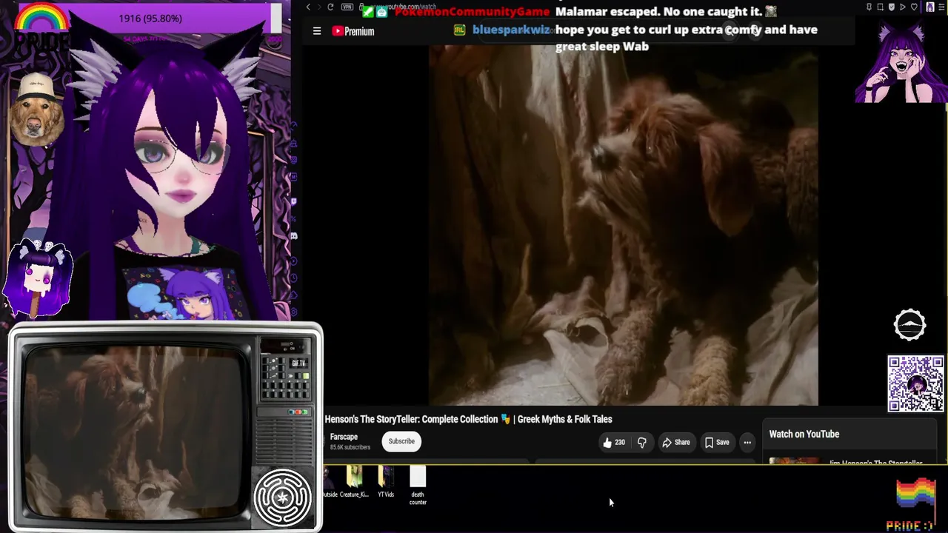948x533 pixels.
Task: Go to YouTube Premium home logo
Action: pos(353,31)
